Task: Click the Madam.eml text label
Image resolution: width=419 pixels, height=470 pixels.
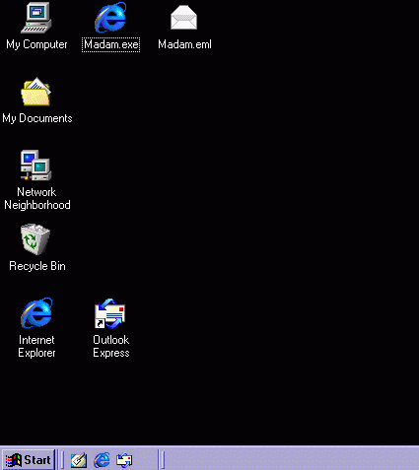Action: pos(184,44)
